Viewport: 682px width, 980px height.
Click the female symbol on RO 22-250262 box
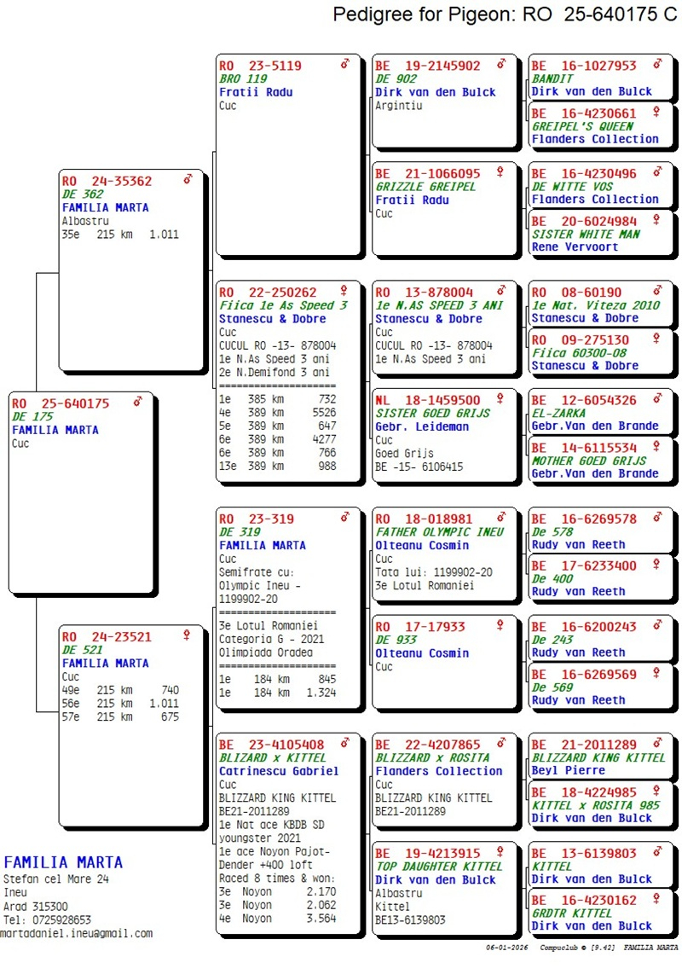click(x=344, y=291)
